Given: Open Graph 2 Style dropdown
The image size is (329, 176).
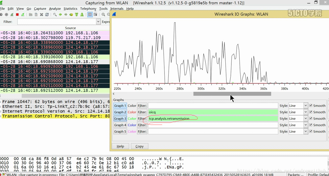Looking at the screenshot, I should click(x=305, y=112).
